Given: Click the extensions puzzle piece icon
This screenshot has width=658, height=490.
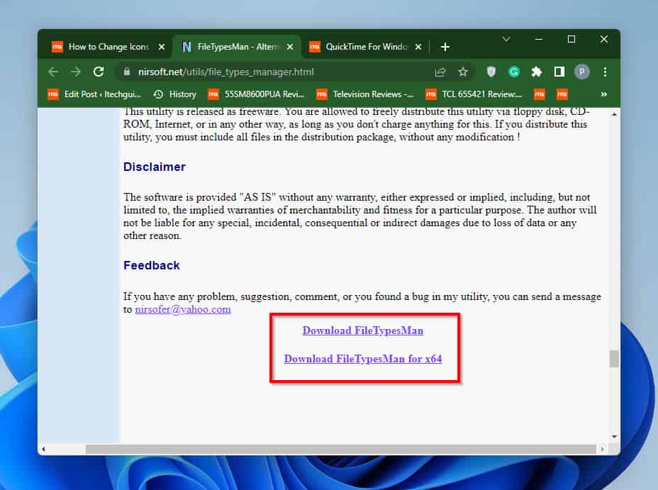Looking at the screenshot, I should click(x=536, y=72).
